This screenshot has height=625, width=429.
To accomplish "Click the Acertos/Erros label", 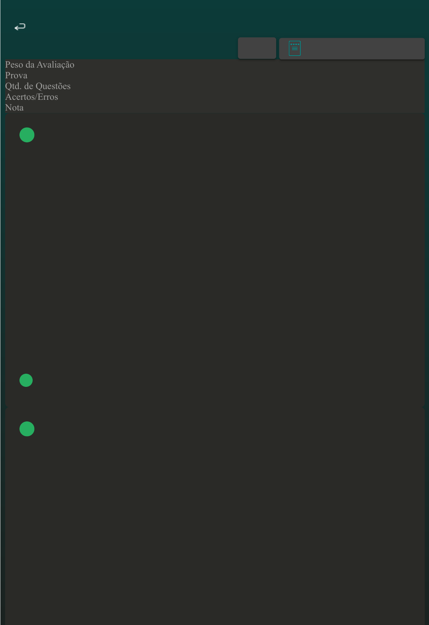I will click(32, 97).
